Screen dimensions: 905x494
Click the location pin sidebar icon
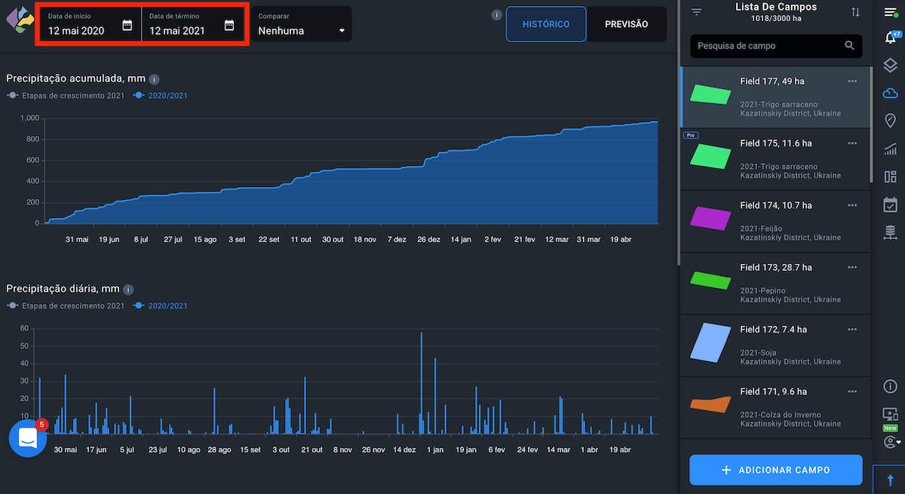890,121
